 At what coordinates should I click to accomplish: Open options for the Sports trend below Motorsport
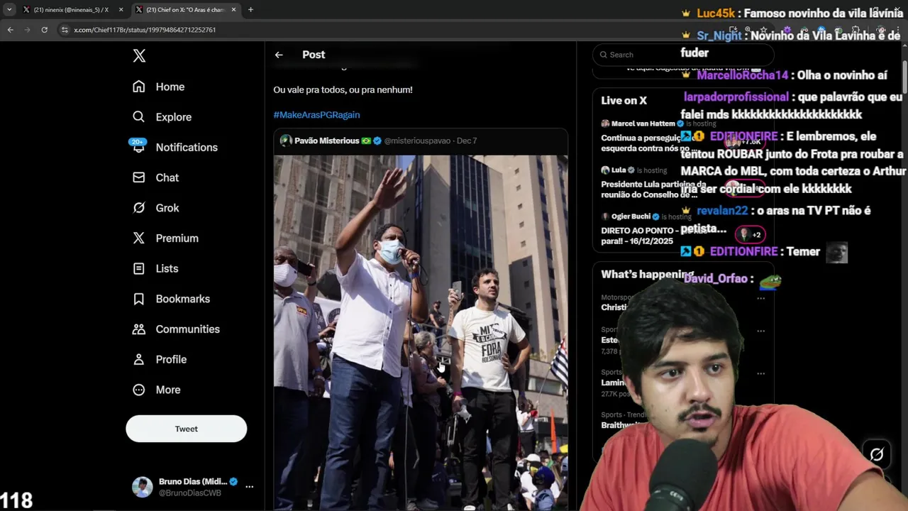tap(760, 331)
